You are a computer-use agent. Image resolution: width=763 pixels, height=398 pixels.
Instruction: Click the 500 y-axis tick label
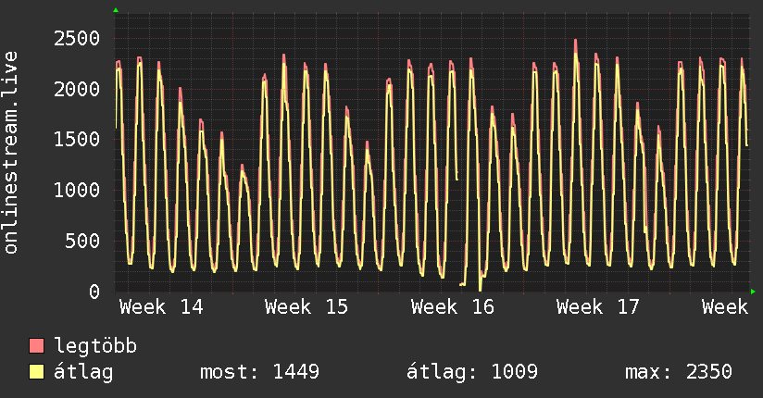[x=82, y=241]
